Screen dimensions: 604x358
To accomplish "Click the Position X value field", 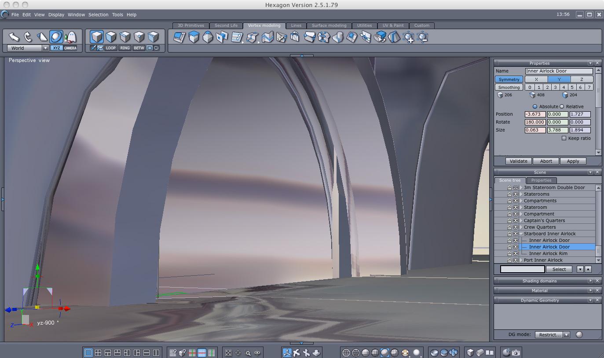I will 535,114.
